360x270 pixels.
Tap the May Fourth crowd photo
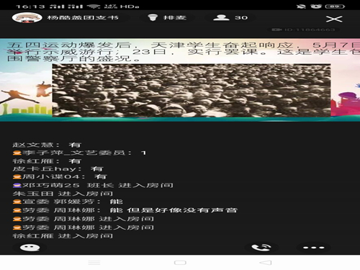[x=192, y=90]
